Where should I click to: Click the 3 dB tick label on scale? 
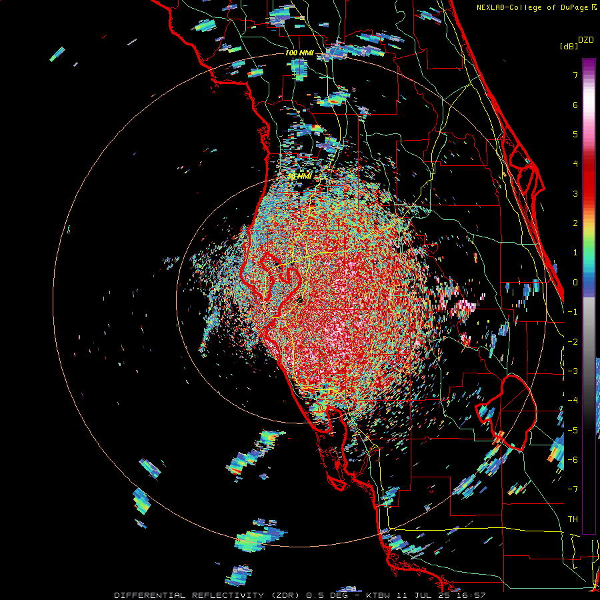pyautogui.click(x=575, y=193)
